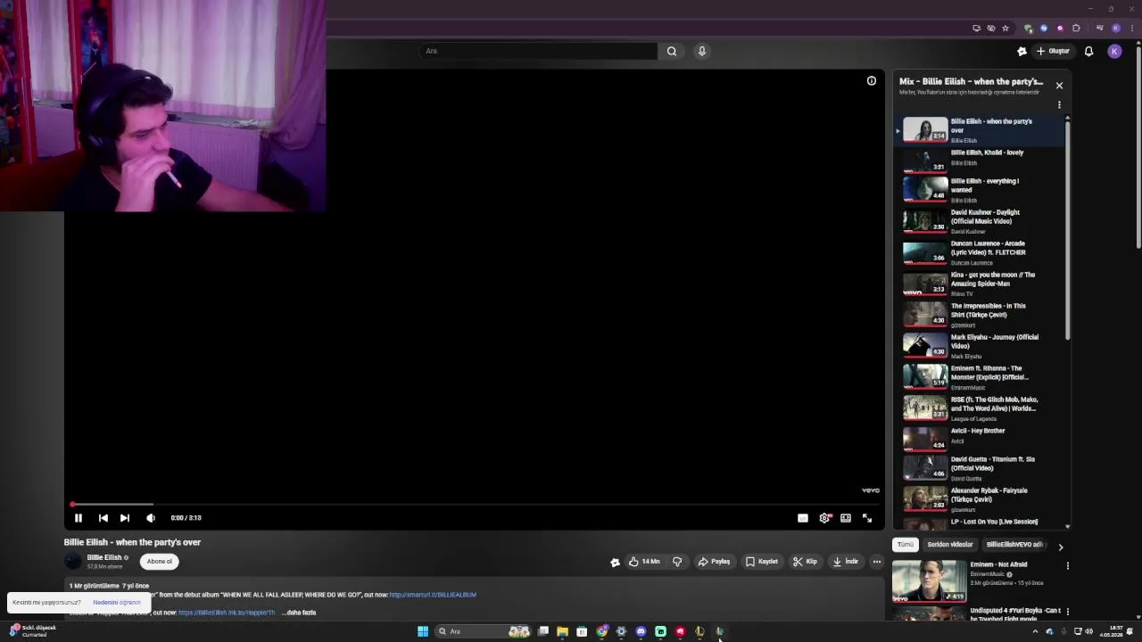The width and height of the screenshot is (1142, 642).
Task: Click the 'Nedenini öğrenin' link
Action: point(117,603)
